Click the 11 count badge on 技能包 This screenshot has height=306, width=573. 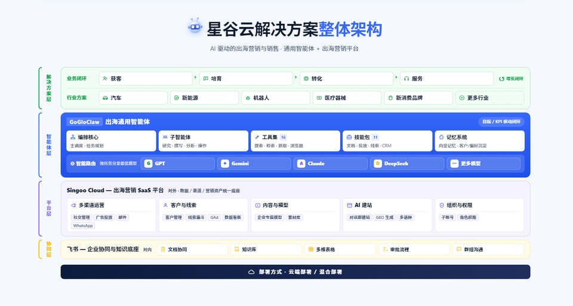pos(375,137)
